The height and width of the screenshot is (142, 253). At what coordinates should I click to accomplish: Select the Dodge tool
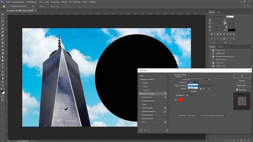pos(2,60)
